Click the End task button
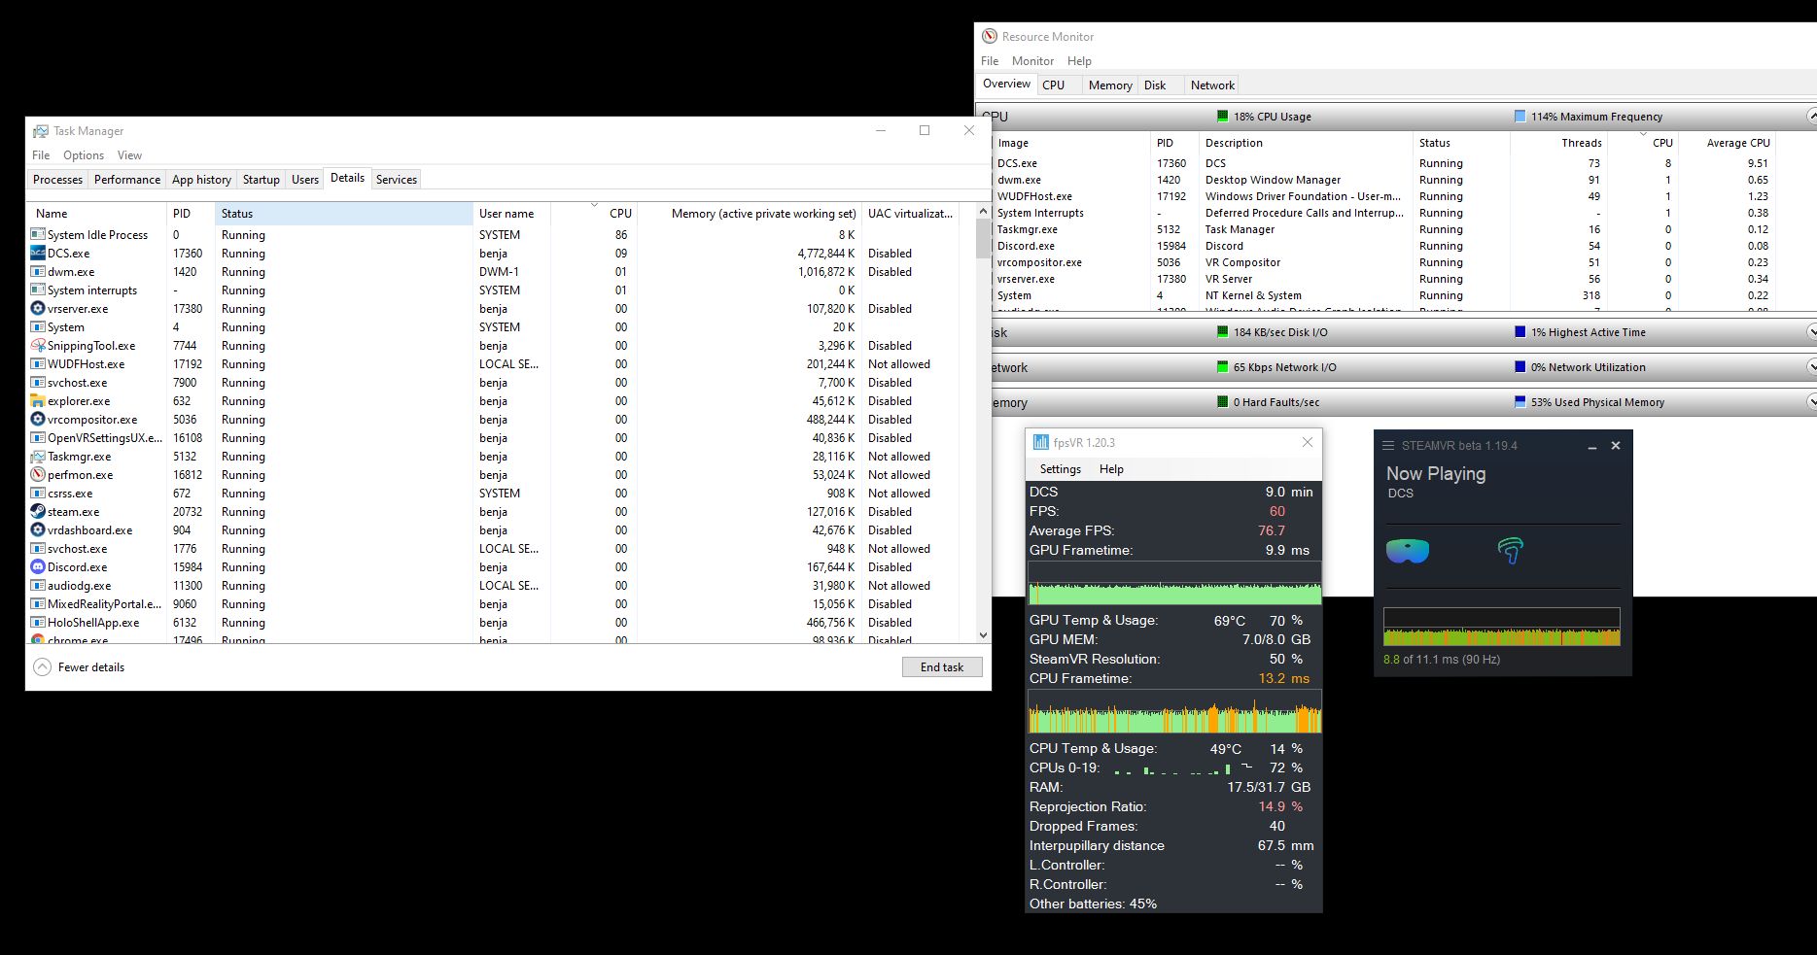 (942, 667)
